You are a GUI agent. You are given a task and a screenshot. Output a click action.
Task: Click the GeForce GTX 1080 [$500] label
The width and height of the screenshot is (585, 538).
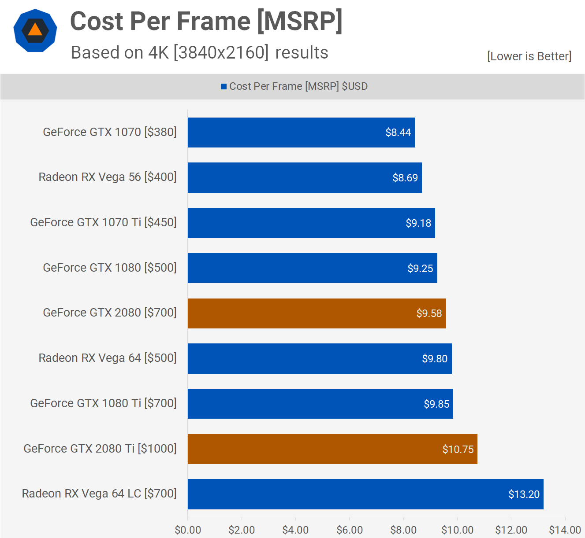pyautogui.click(x=110, y=268)
